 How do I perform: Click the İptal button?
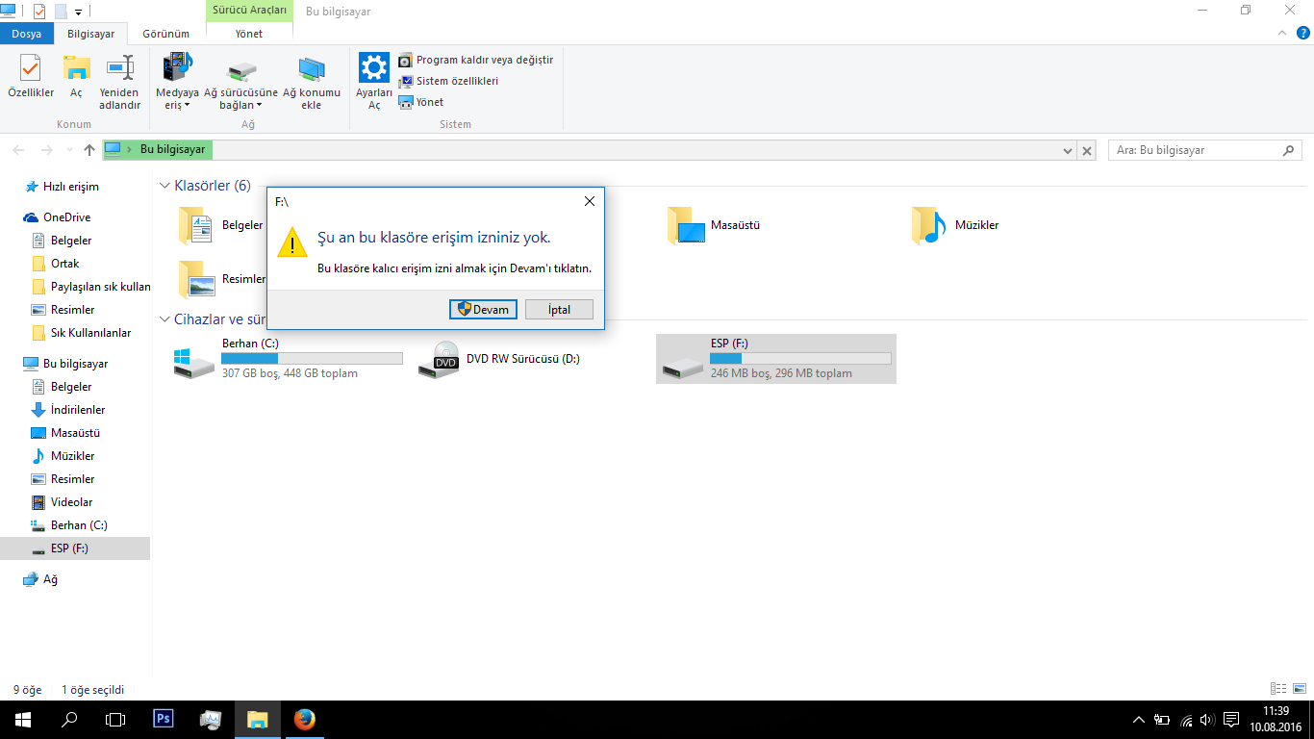pyautogui.click(x=559, y=309)
